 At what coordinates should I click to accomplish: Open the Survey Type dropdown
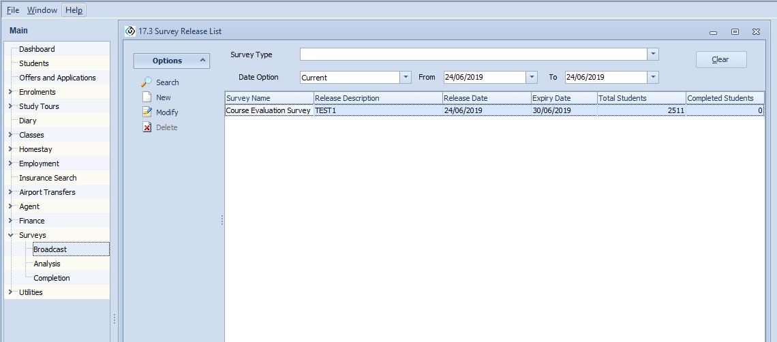click(x=653, y=55)
